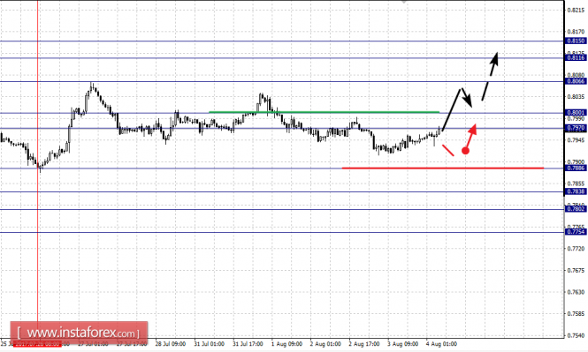This screenshot has height=352, width=588.
Task: Click the 0.8116 price level label
Action: point(576,57)
